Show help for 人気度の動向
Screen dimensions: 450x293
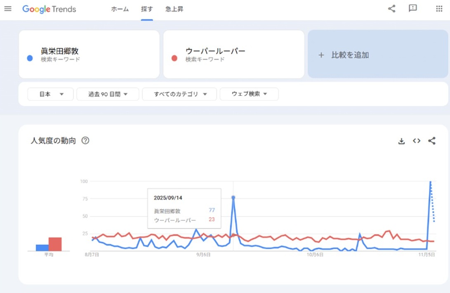(x=85, y=141)
